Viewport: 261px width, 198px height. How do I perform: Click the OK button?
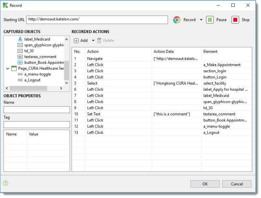coord(205,184)
